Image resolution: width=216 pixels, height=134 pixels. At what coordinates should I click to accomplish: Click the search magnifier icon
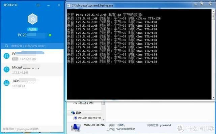tap(6, 46)
